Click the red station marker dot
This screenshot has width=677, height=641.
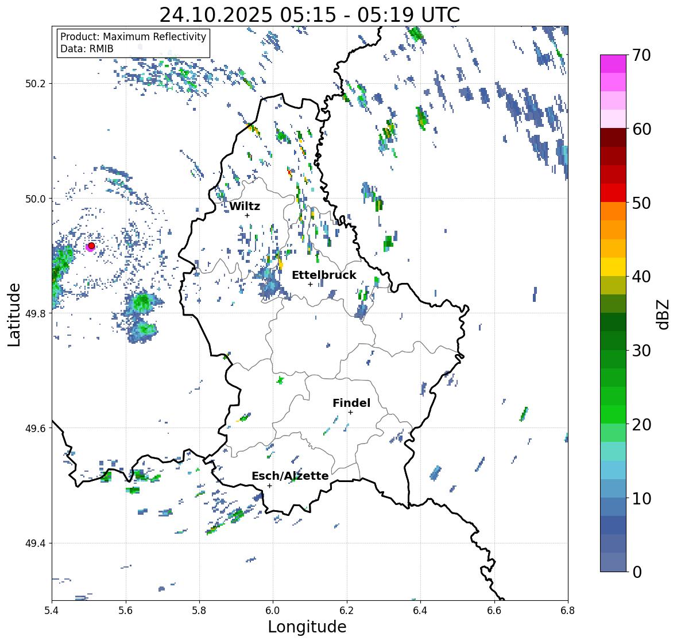tap(91, 246)
